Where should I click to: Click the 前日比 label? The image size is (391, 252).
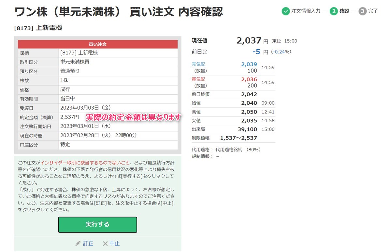(199, 52)
